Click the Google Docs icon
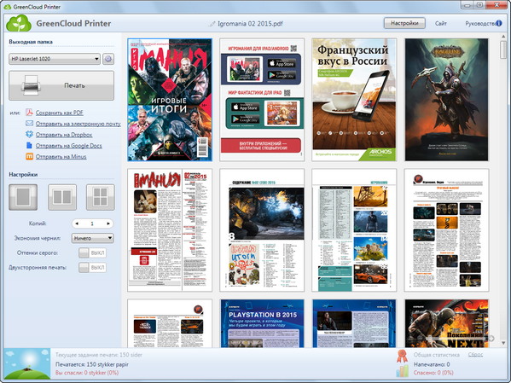Image resolution: width=511 pixels, height=383 pixels. point(30,145)
